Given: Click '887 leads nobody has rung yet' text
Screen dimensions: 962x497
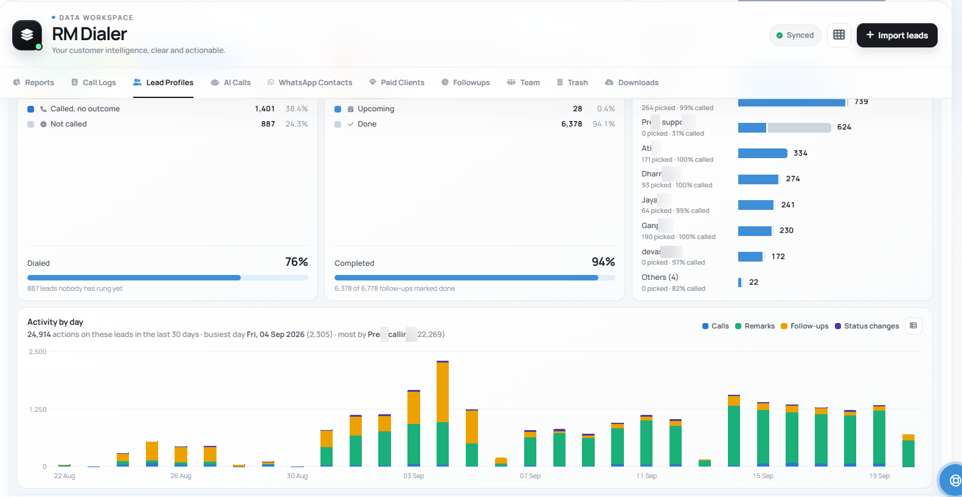Looking at the screenshot, I should pos(75,288).
